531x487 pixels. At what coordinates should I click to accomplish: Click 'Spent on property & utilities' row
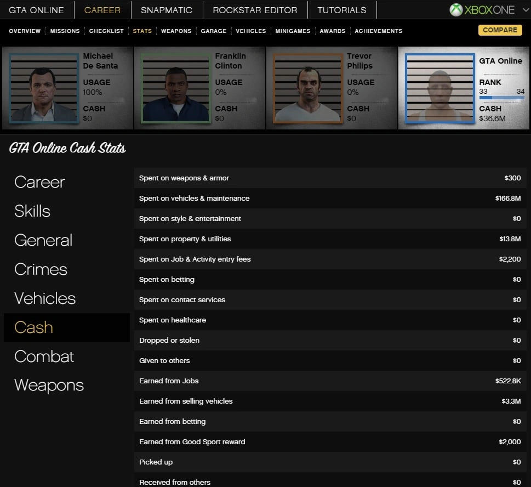330,239
